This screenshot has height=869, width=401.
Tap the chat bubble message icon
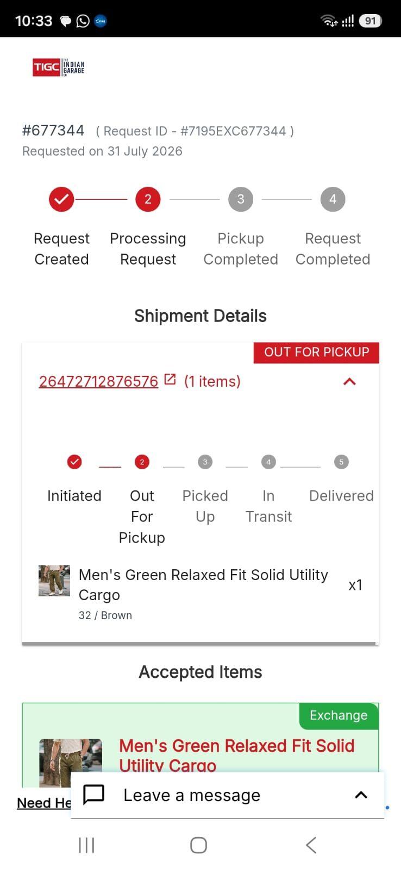tap(93, 795)
